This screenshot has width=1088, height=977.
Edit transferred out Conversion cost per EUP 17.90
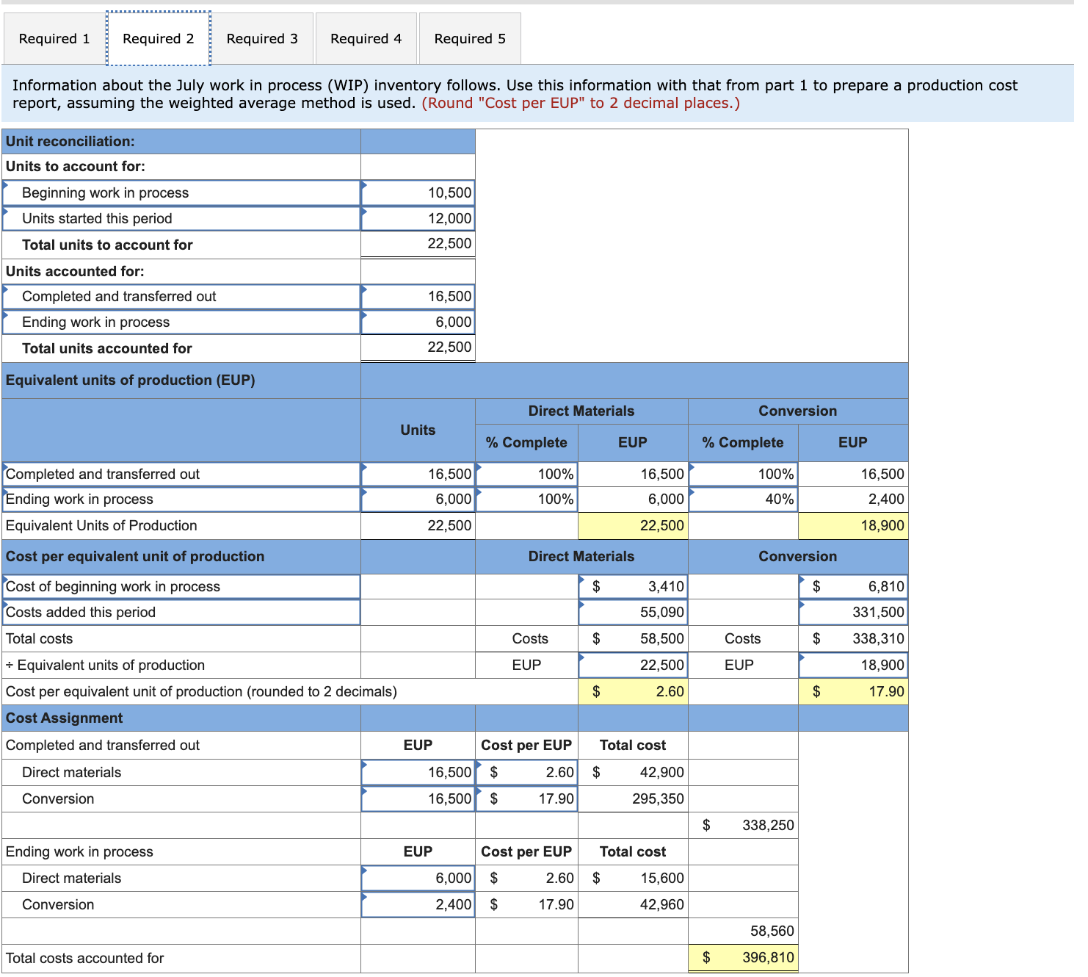(x=526, y=798)
